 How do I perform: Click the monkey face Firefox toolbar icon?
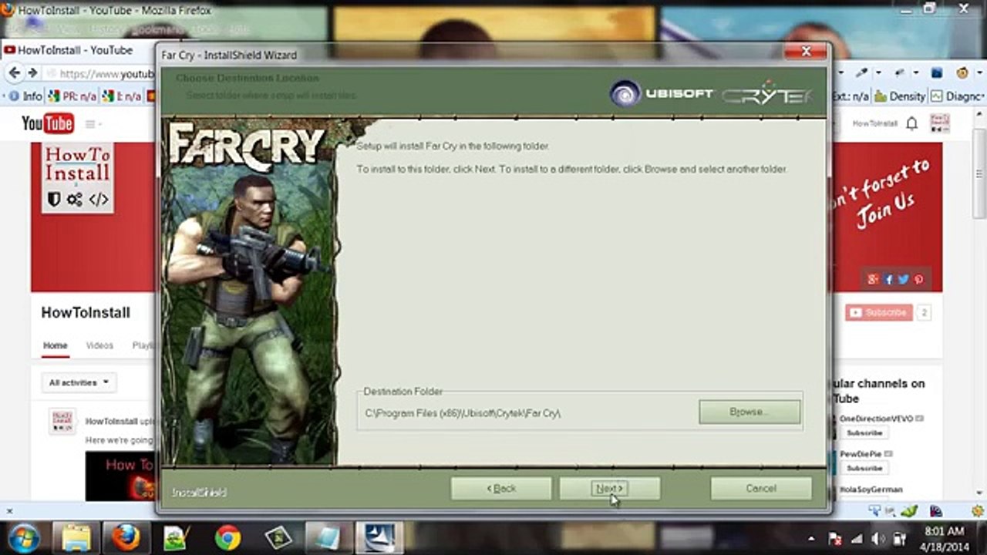click(x=962, y=73)
